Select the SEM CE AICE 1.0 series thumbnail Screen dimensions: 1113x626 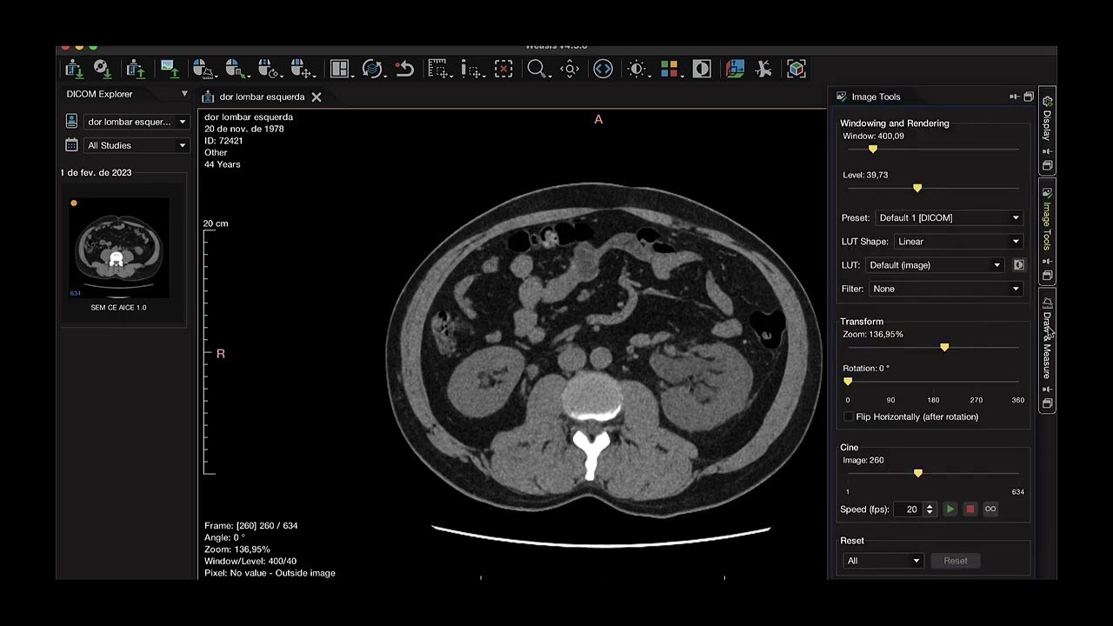point(118,249)
